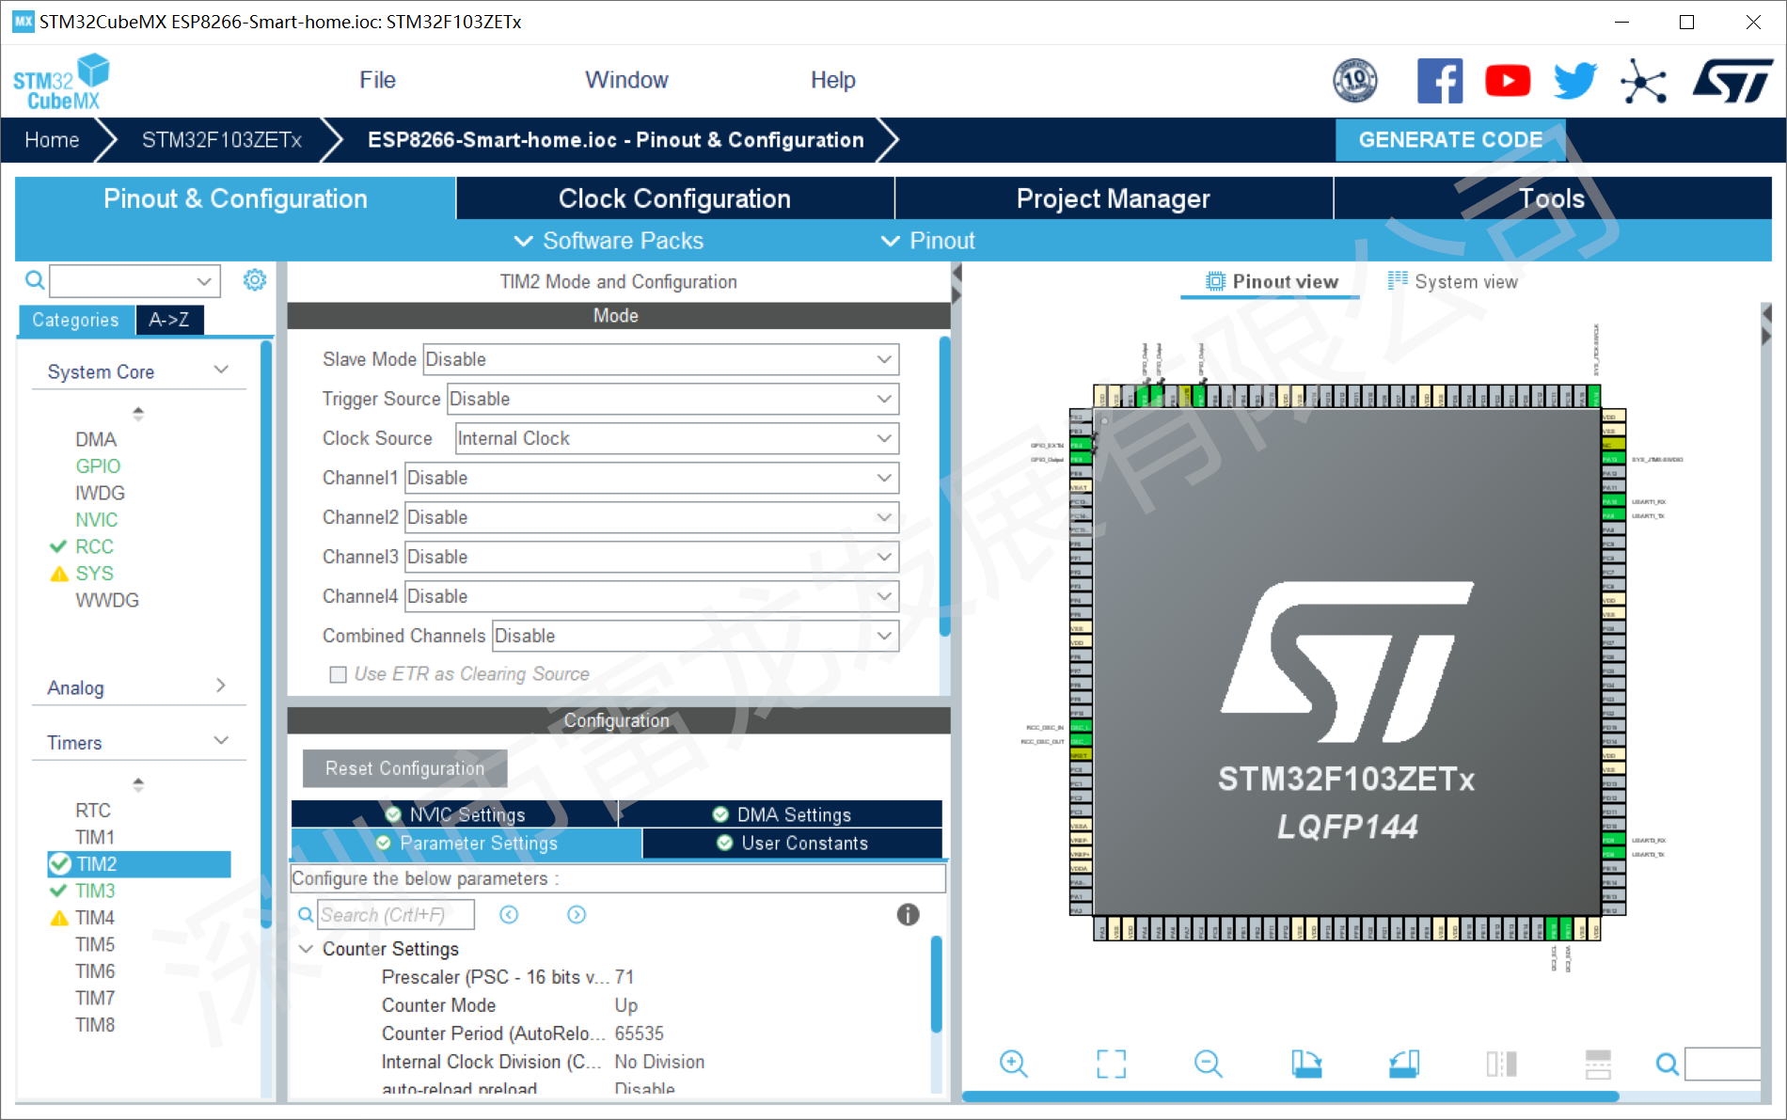Rotate the chip clockwise
The height and width of the screenshot is (1120, 1787).
coord(1307,1064)
